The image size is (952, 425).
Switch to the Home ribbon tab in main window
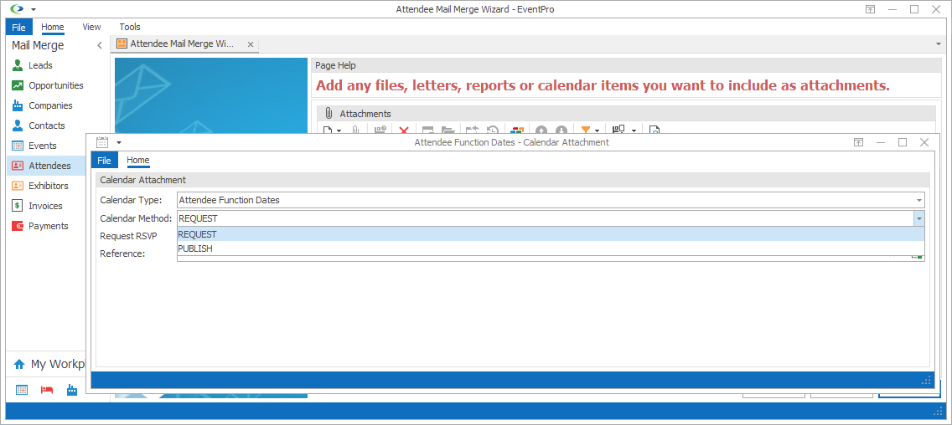pos(52,27)
